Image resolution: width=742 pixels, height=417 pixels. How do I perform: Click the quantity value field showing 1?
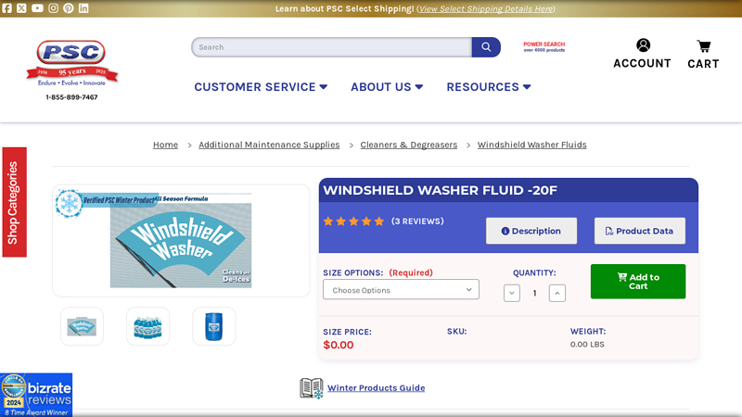535,293
